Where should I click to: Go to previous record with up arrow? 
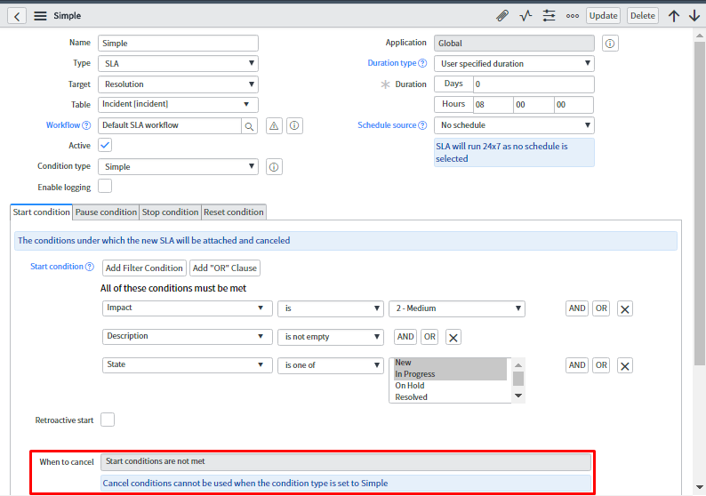coord(674,16)
